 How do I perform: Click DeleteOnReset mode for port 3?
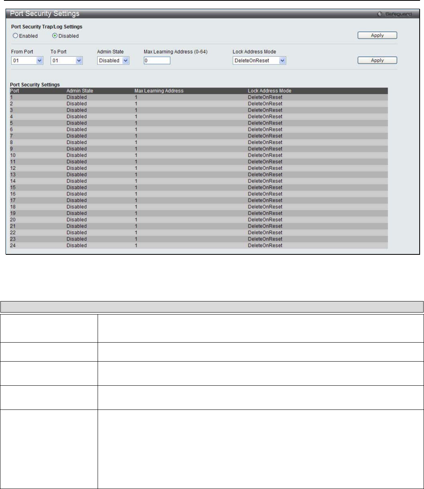pyautogui.click(x=265, y=110)
